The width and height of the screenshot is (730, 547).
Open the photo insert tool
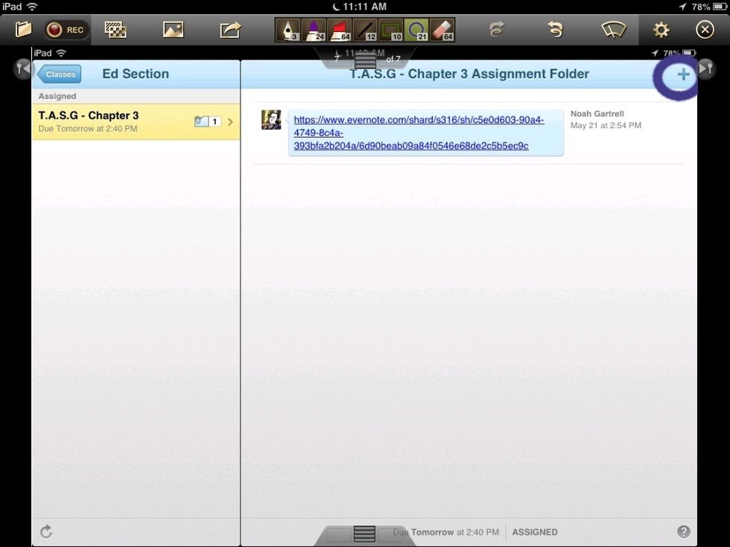pyautogui.click(x=173, y=28)
